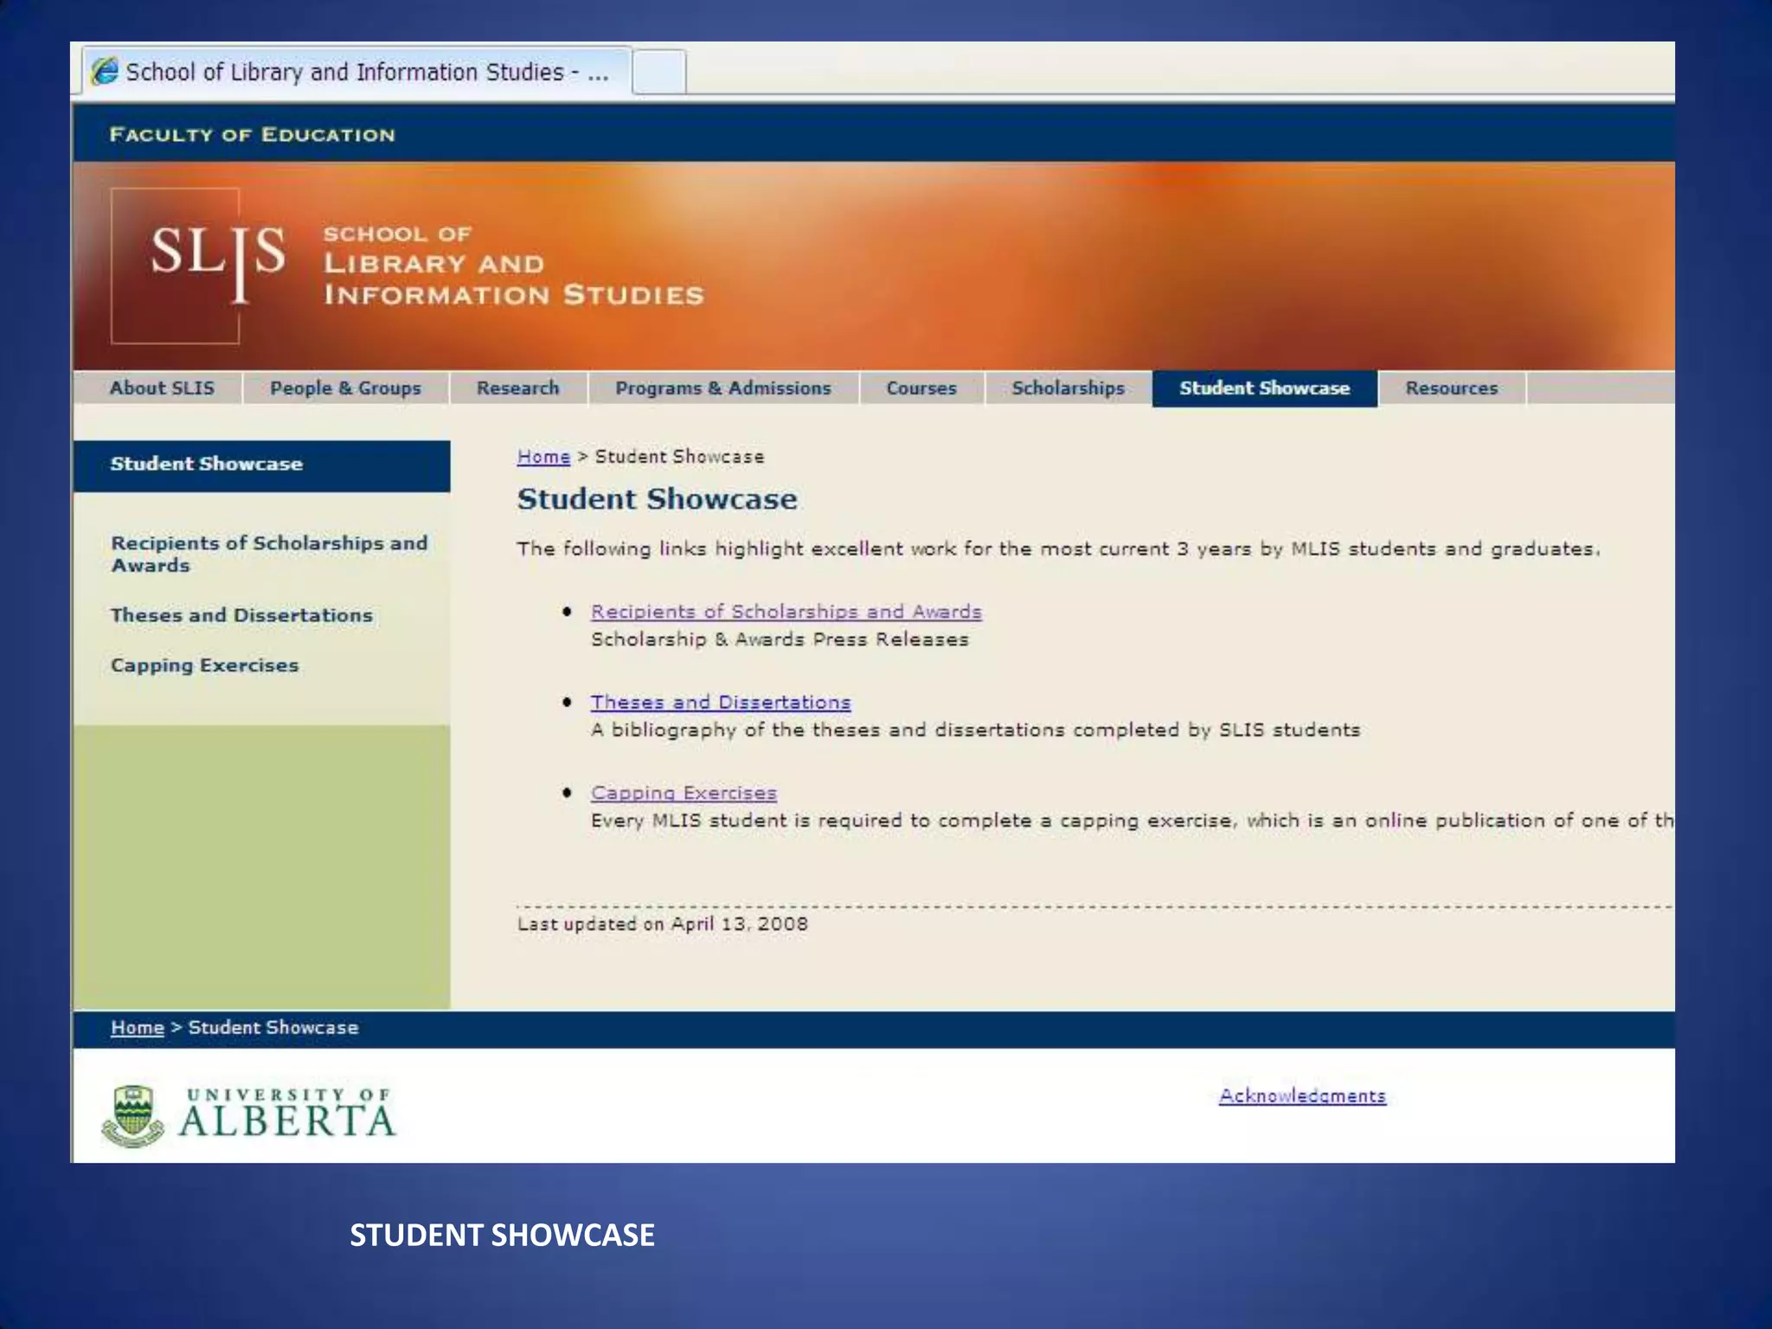Screen dimensions: 1772x1329
Task: Click the Last updated on April 13, 2008 text
Action: 662,924
